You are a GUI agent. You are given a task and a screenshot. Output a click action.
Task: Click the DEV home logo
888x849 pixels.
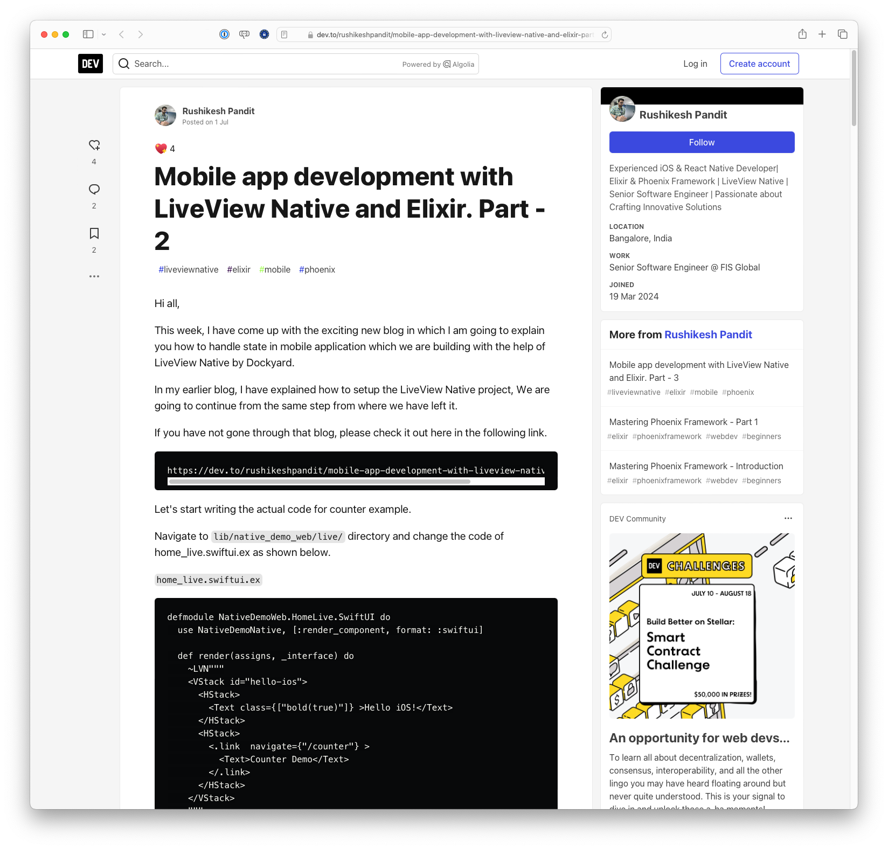tap(90, 64)
